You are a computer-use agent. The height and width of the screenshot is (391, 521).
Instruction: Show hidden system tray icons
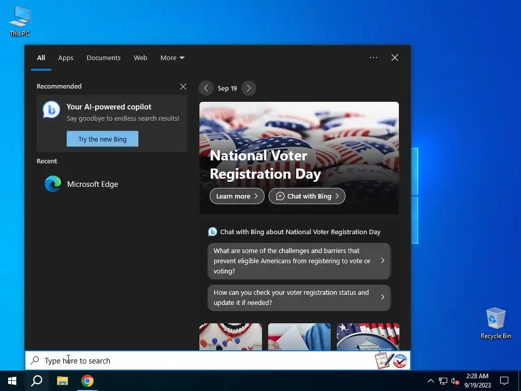pos(430,381)
